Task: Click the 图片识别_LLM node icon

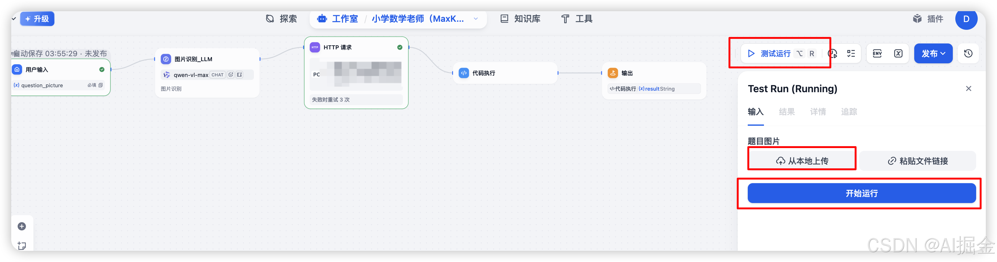Action: (166, 59)
